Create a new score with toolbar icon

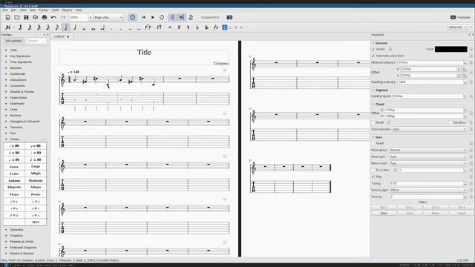(8, 18)
